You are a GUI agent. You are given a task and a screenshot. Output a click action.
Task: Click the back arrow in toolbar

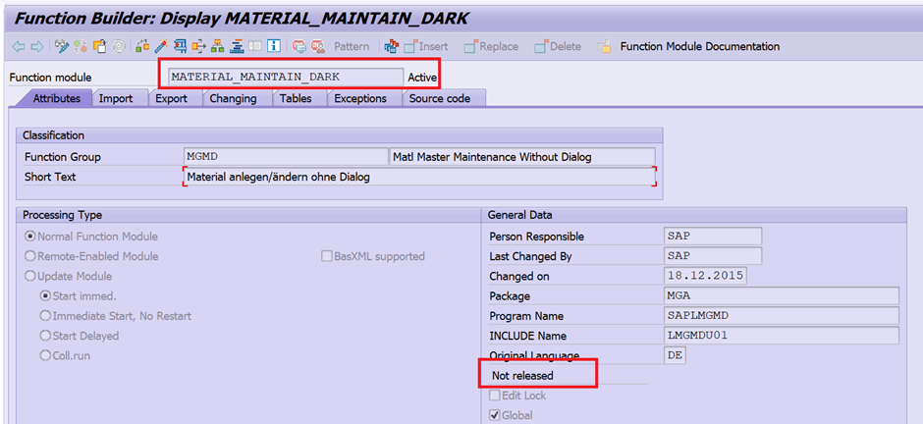pos(19,46)
